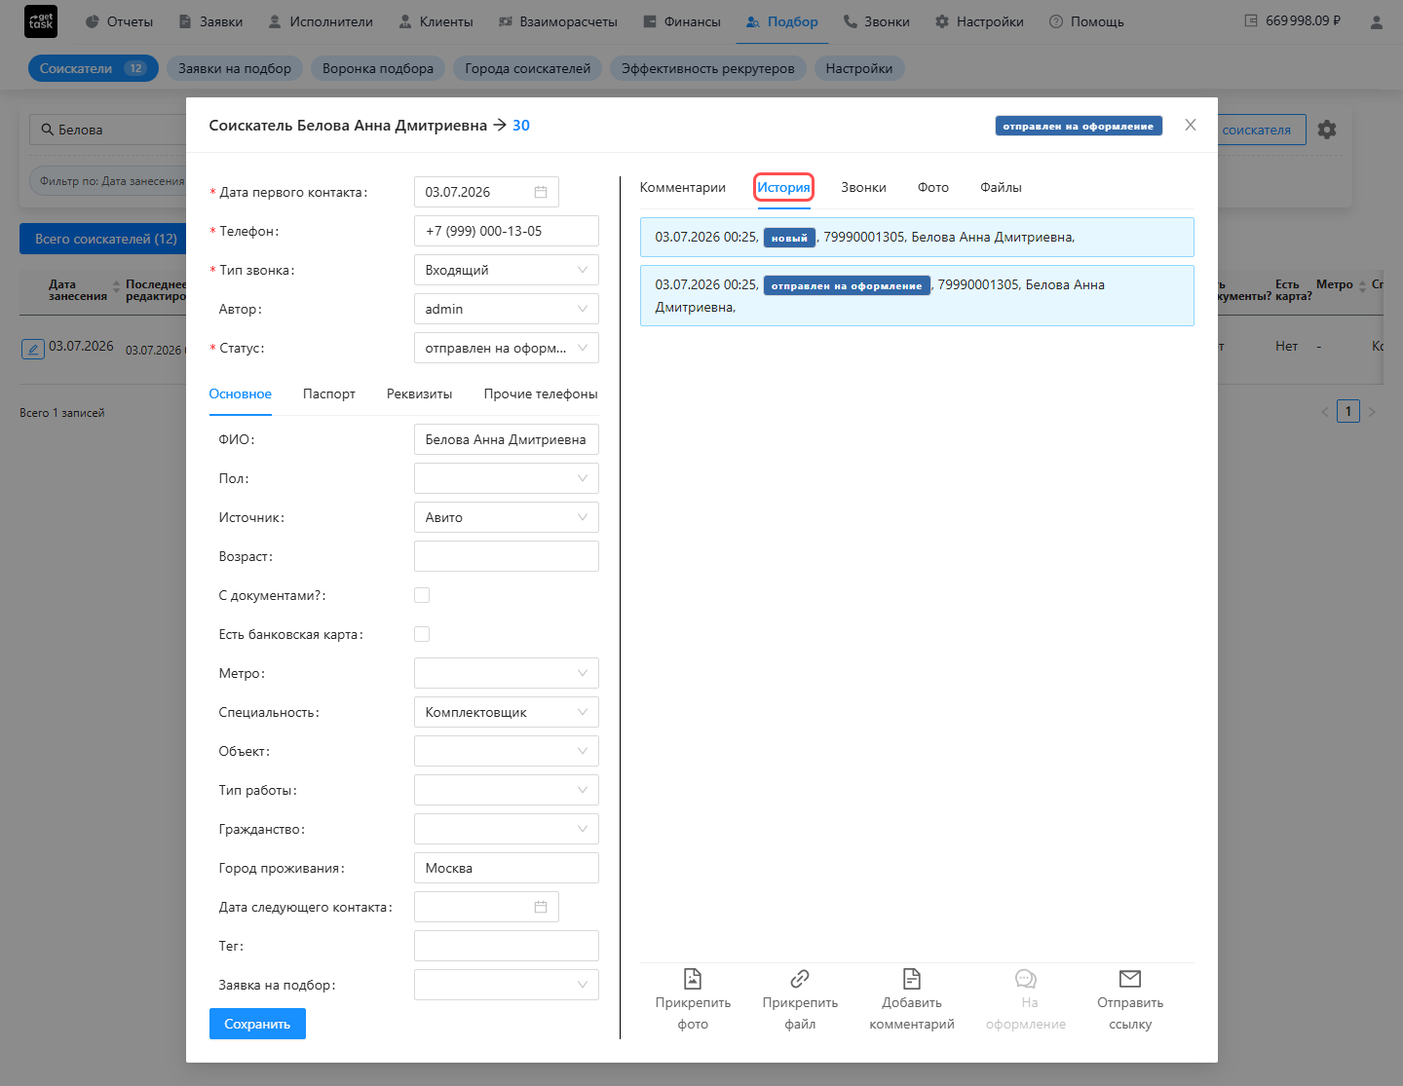Open the Источник dropdown
This screenshot has width=1403, height=1086.
507,517
